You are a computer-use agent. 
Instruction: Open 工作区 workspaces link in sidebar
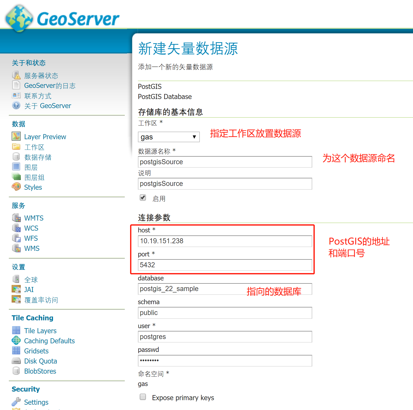click(x=34, y=147)
